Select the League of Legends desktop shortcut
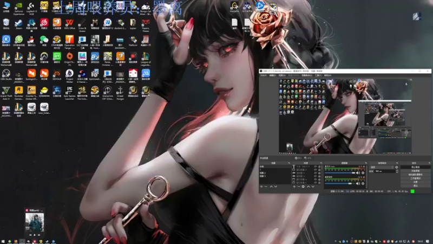Viewport: 433px width, 244px height. [x=146, y=59]
